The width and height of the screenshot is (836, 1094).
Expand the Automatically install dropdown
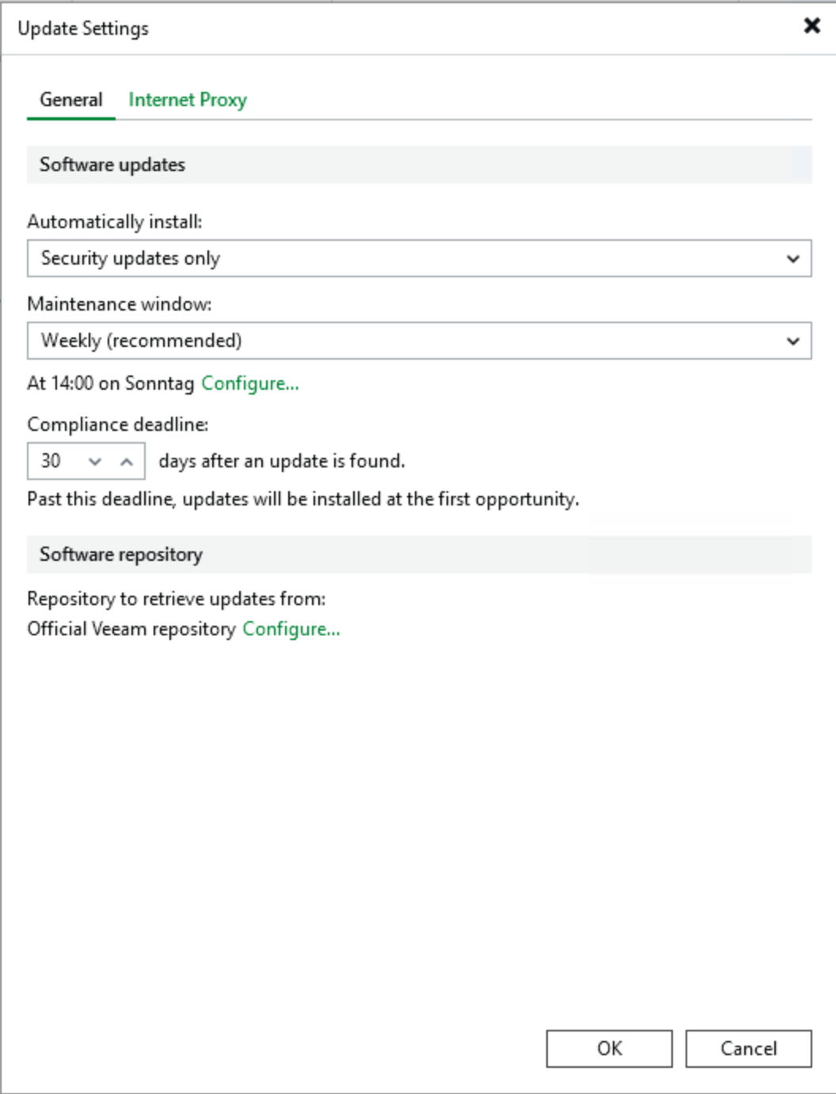click(x=419, y=259)
